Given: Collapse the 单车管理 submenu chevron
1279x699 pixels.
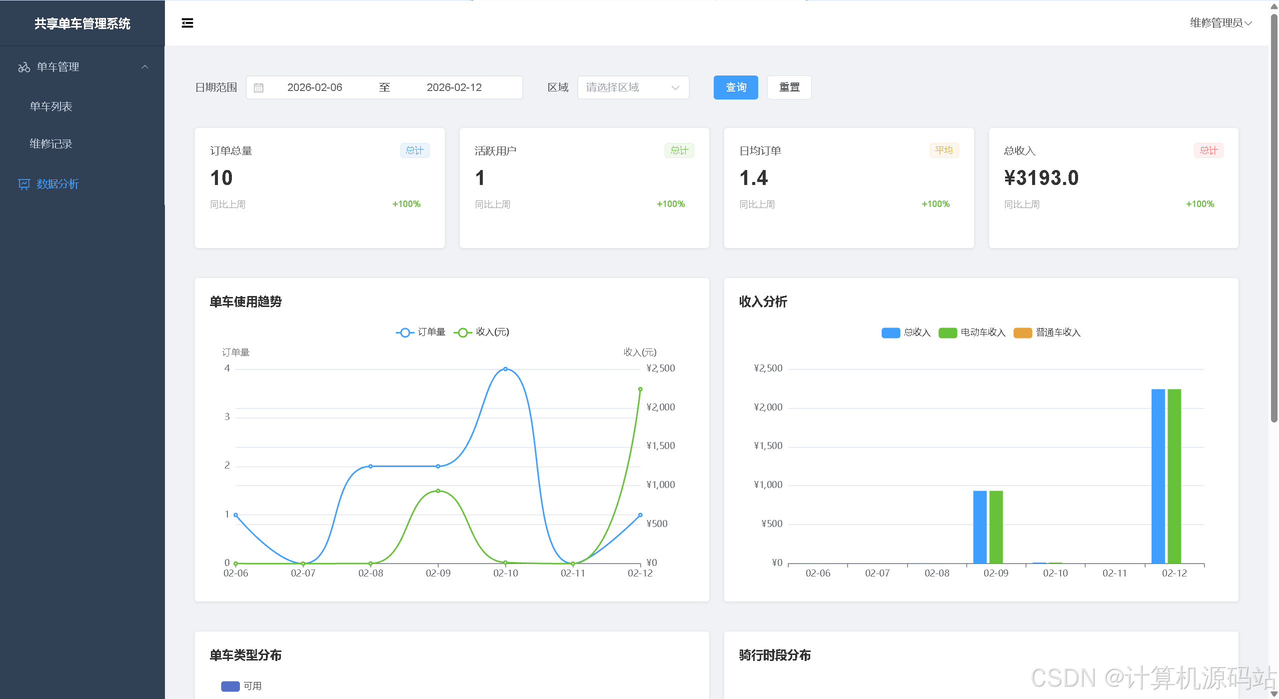Looking at the screenshot, I should [x=145, y=67].
